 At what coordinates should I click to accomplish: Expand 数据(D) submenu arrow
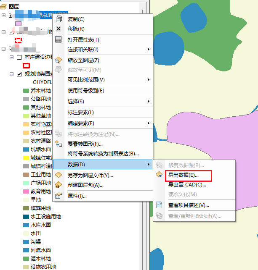tap(149, 165)
